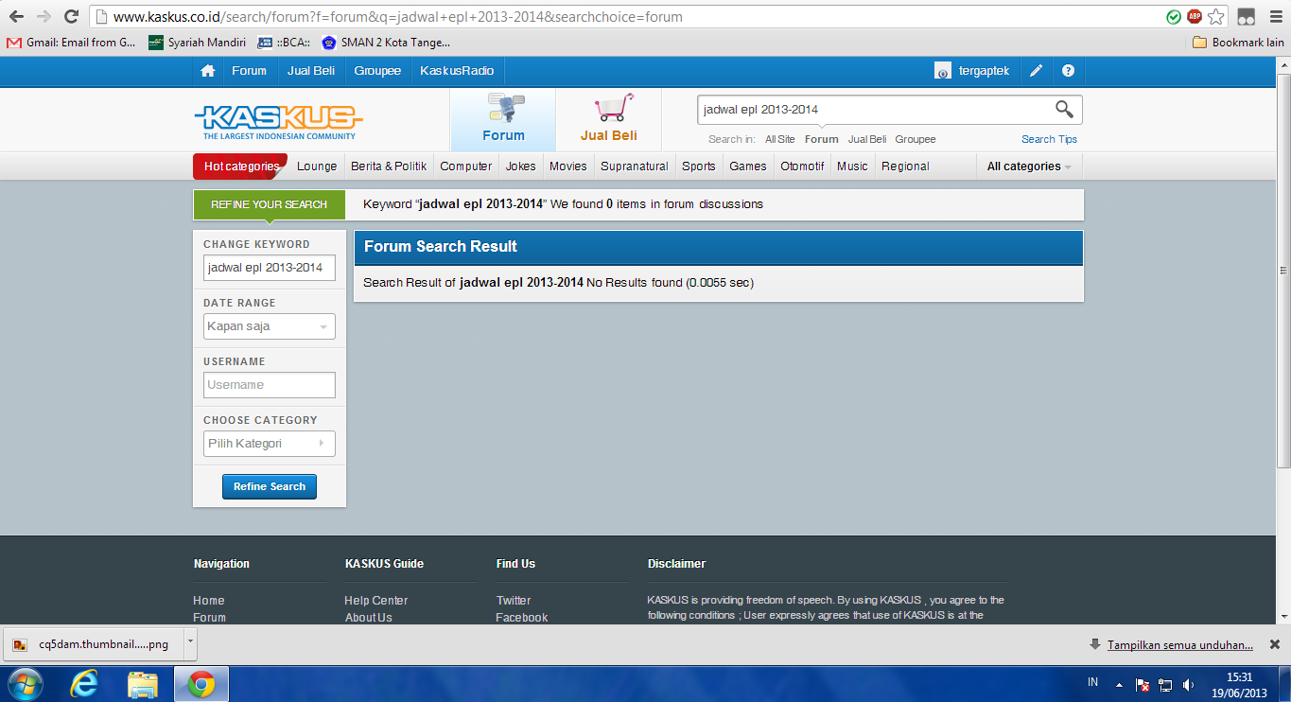This screenshot has height=702, width=1291.
Task: Click the pencil icon in Kaskus top bar
Action: [1037, 71]
